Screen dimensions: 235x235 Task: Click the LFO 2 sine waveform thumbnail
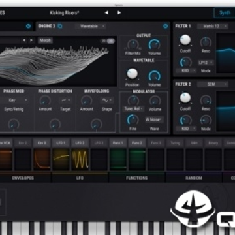(x=80, y=159)
